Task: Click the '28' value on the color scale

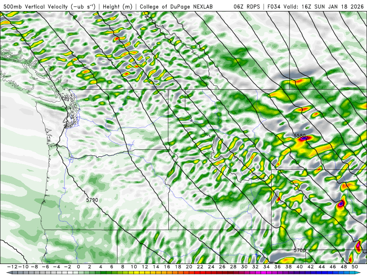Action: tap(233, 267)
